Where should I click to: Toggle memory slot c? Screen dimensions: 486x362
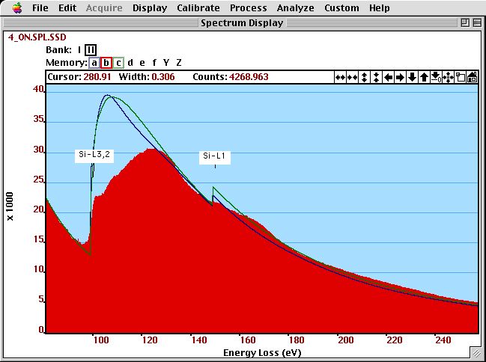(118, 63)
